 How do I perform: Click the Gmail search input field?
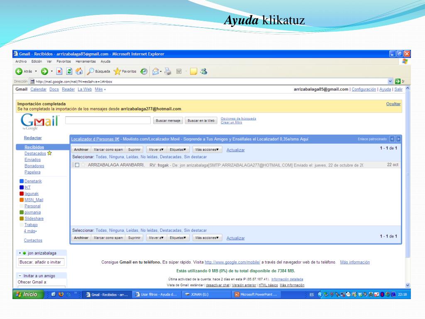[x=108, y=120]
